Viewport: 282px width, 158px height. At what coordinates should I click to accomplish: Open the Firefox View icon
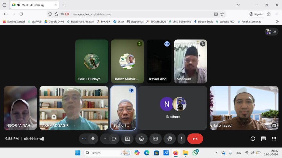[x=4, y=5]
